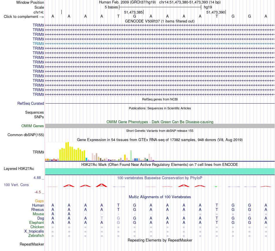This screenshot has height=251, width=275.
Task: Click the 'Scale' track label
Action: point(39,7)
